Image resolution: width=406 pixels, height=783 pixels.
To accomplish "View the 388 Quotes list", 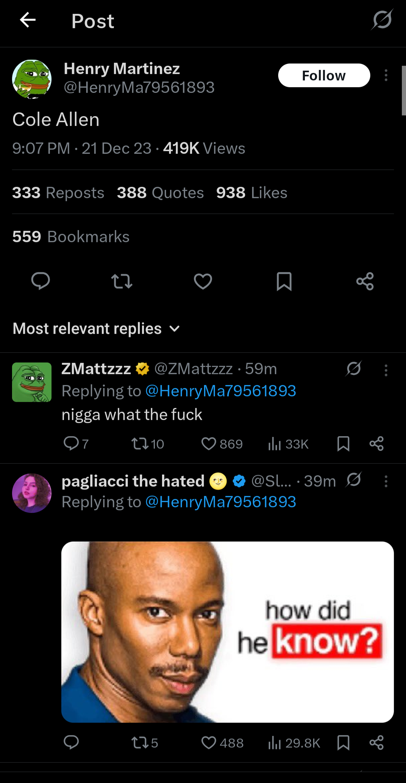I will [161, 193].
